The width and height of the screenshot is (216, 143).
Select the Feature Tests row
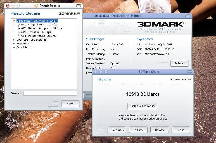click(25, 44)
